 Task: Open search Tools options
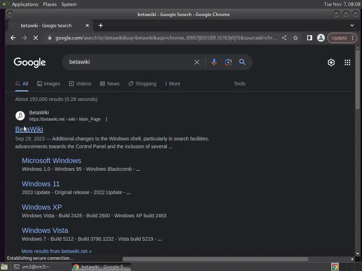pos(239,84)
